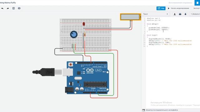200x112 pixels.
Task: Click the Arduino reset button
Action: point(71,64)
